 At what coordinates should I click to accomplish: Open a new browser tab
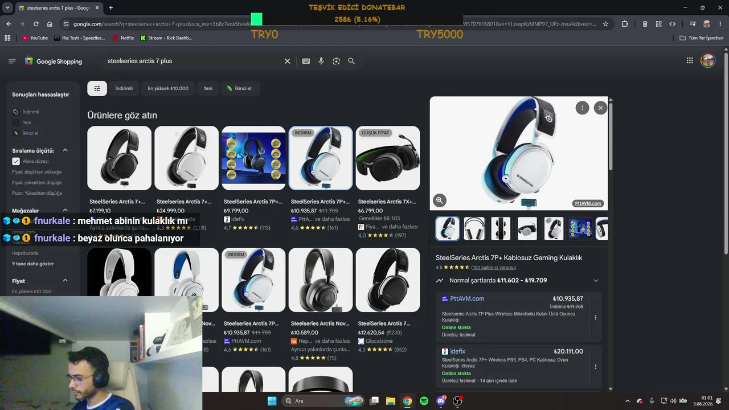(110, 8)
